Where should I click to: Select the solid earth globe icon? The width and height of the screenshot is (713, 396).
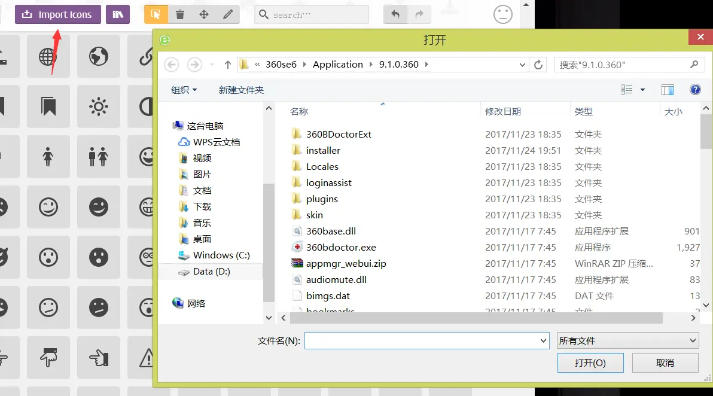[99, 56]
